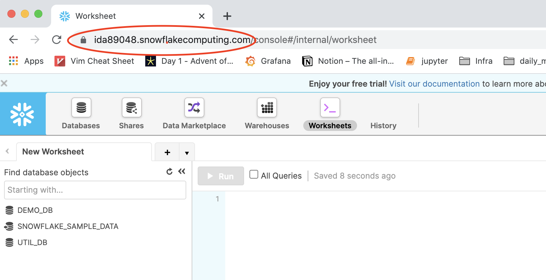Expand SNOWFLAKE_SAMPLE_DATA in object tree
The image size is (546, 280).
[68, 226]
